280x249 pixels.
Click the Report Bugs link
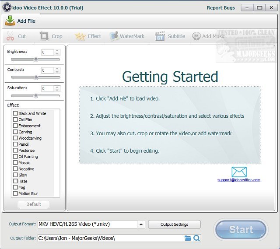220,8
